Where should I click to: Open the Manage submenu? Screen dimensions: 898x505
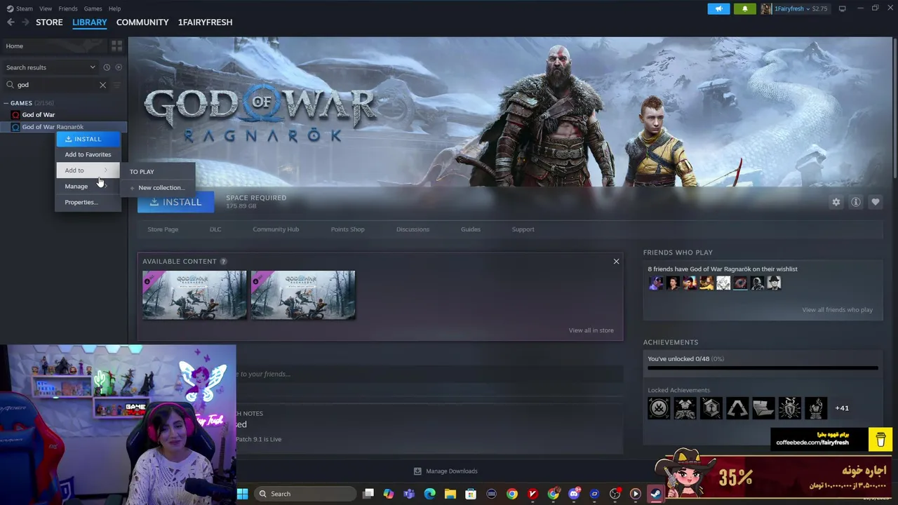click(x=88, y=187)
